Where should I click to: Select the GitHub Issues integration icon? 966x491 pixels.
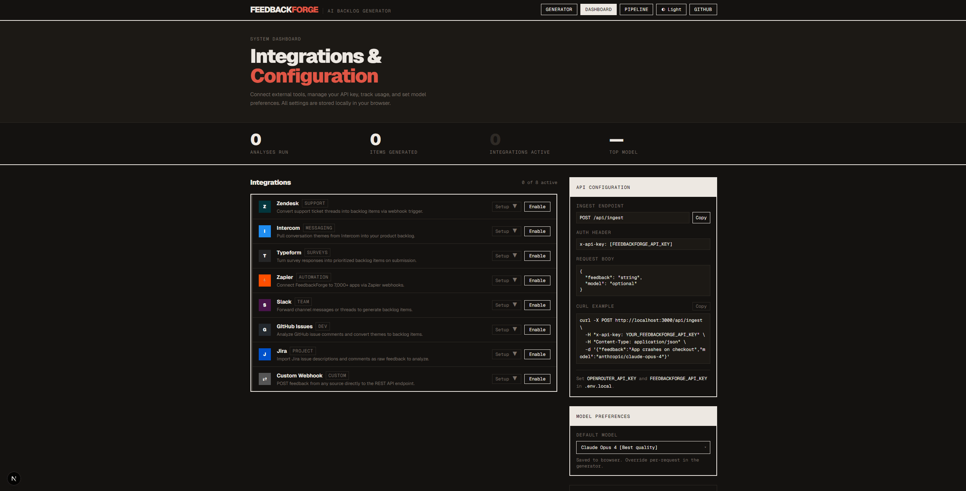point(265,330)
